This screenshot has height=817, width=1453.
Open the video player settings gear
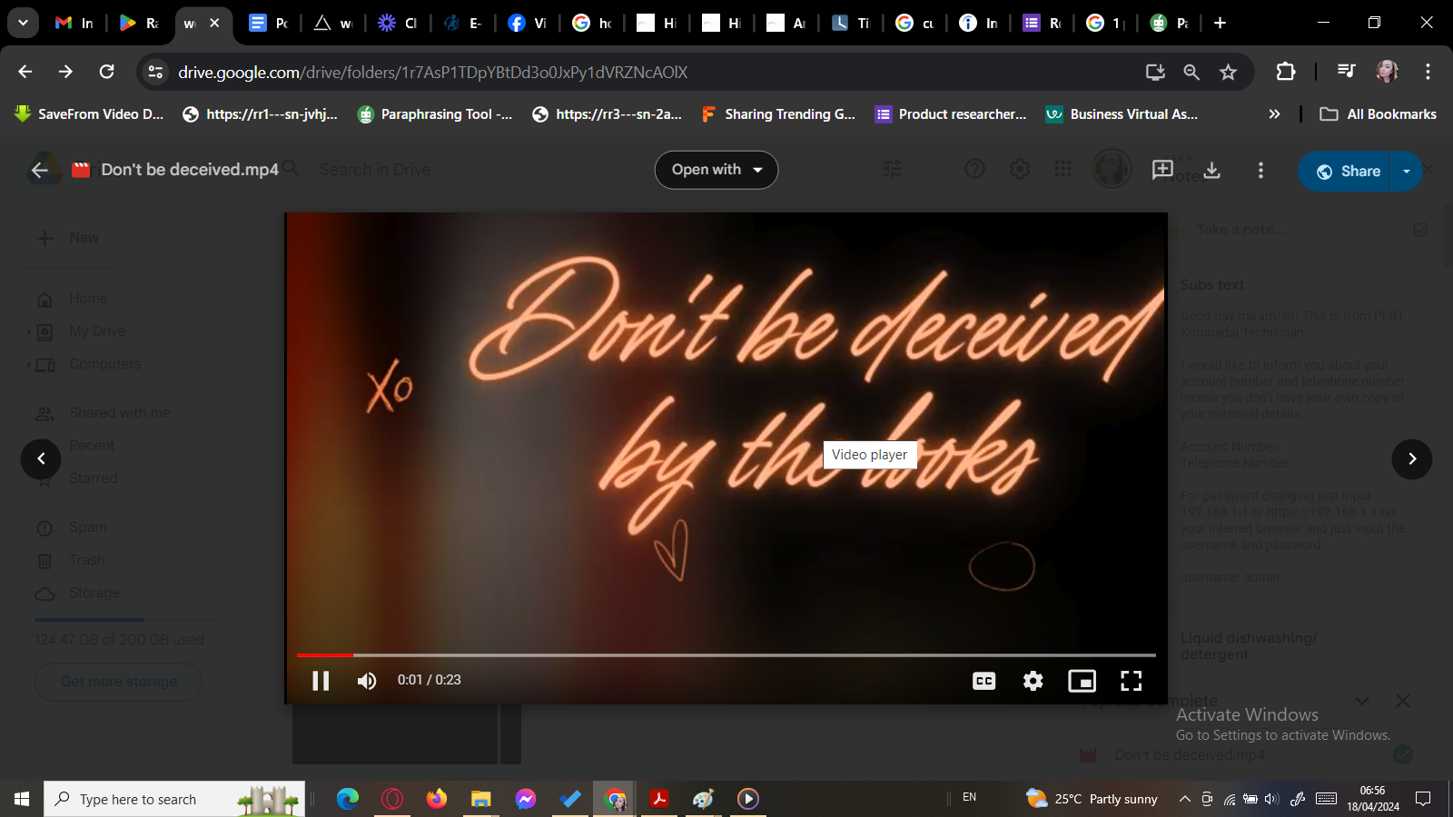tap(1033, 681)
